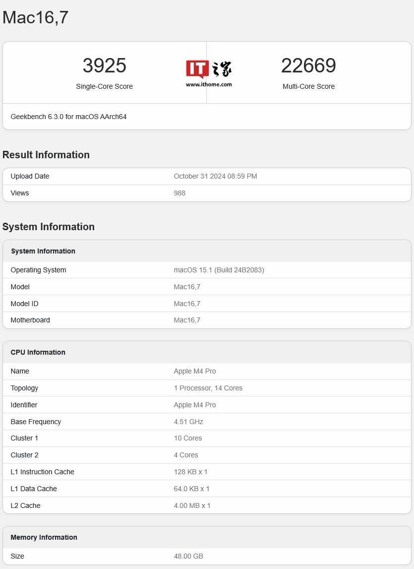
Task: Click the Result Information heading
Action: (x=46, y=155)
